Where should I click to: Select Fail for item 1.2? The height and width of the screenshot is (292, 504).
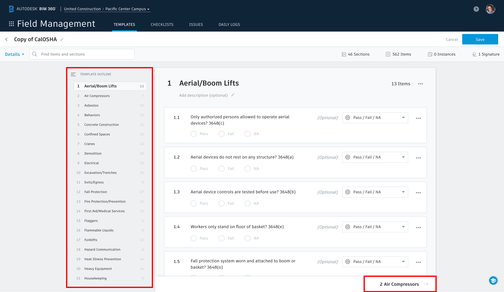click(x=221, y=168)
